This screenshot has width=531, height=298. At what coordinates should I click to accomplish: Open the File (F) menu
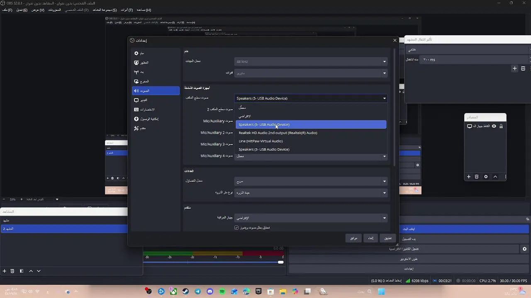pos(8,10)
